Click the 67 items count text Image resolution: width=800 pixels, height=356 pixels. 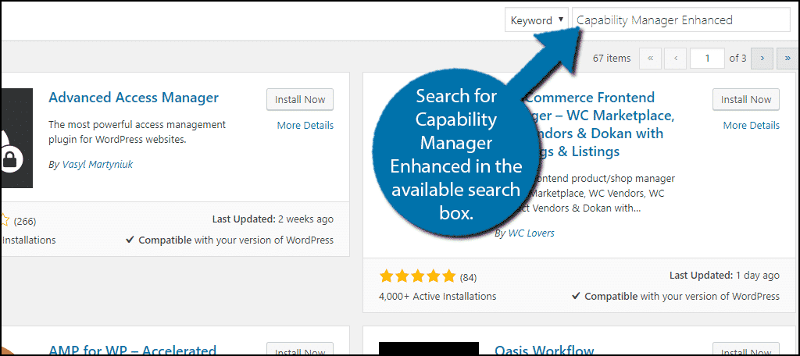tap(612, 58)
